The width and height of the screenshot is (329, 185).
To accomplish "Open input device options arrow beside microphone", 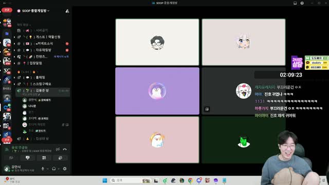I will (x=48, y=169).
